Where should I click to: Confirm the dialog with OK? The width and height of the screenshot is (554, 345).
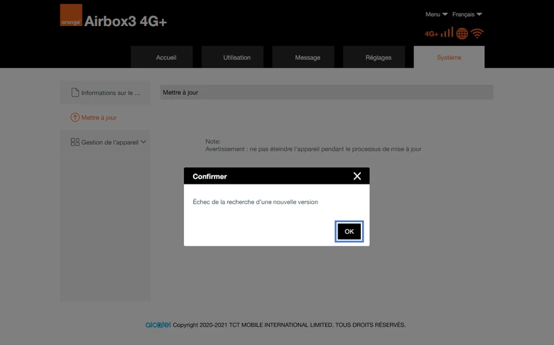349,231
